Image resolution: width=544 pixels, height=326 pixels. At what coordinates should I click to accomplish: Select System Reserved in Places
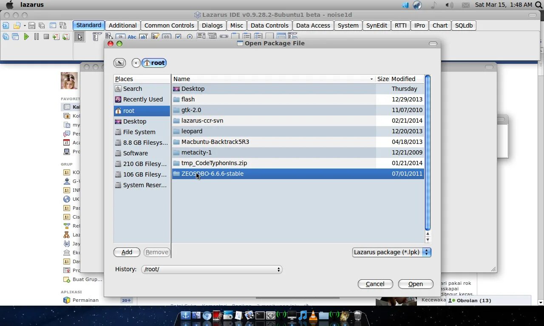click(142, 185)
